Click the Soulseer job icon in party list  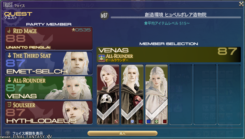click(9, 105)
